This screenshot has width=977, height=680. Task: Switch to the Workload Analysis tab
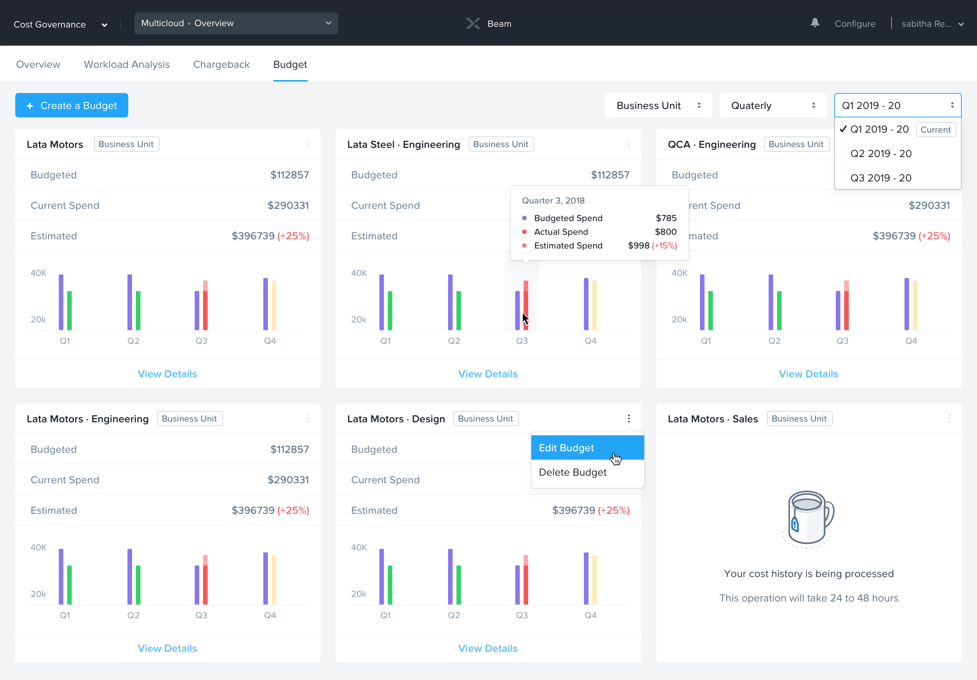[x=127, y=64]
